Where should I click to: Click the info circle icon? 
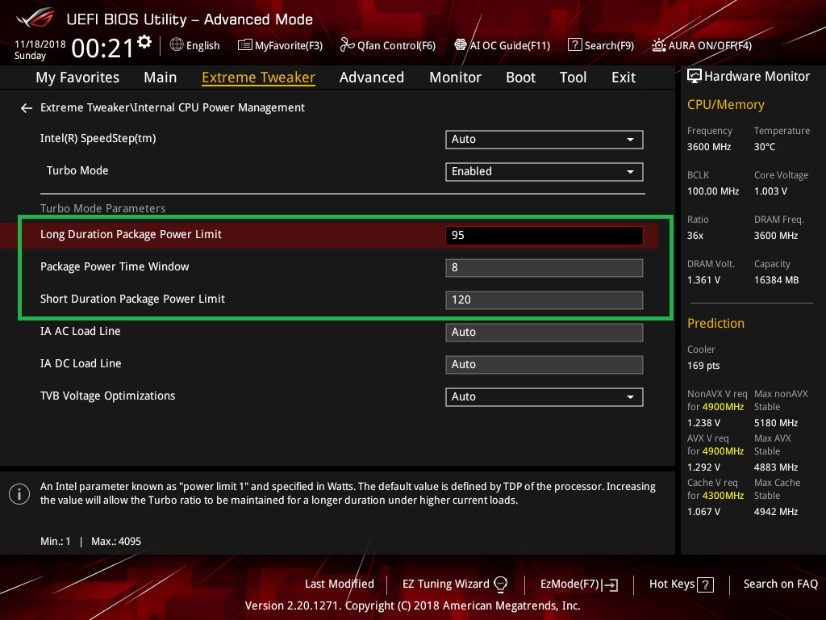pos(19,494)
